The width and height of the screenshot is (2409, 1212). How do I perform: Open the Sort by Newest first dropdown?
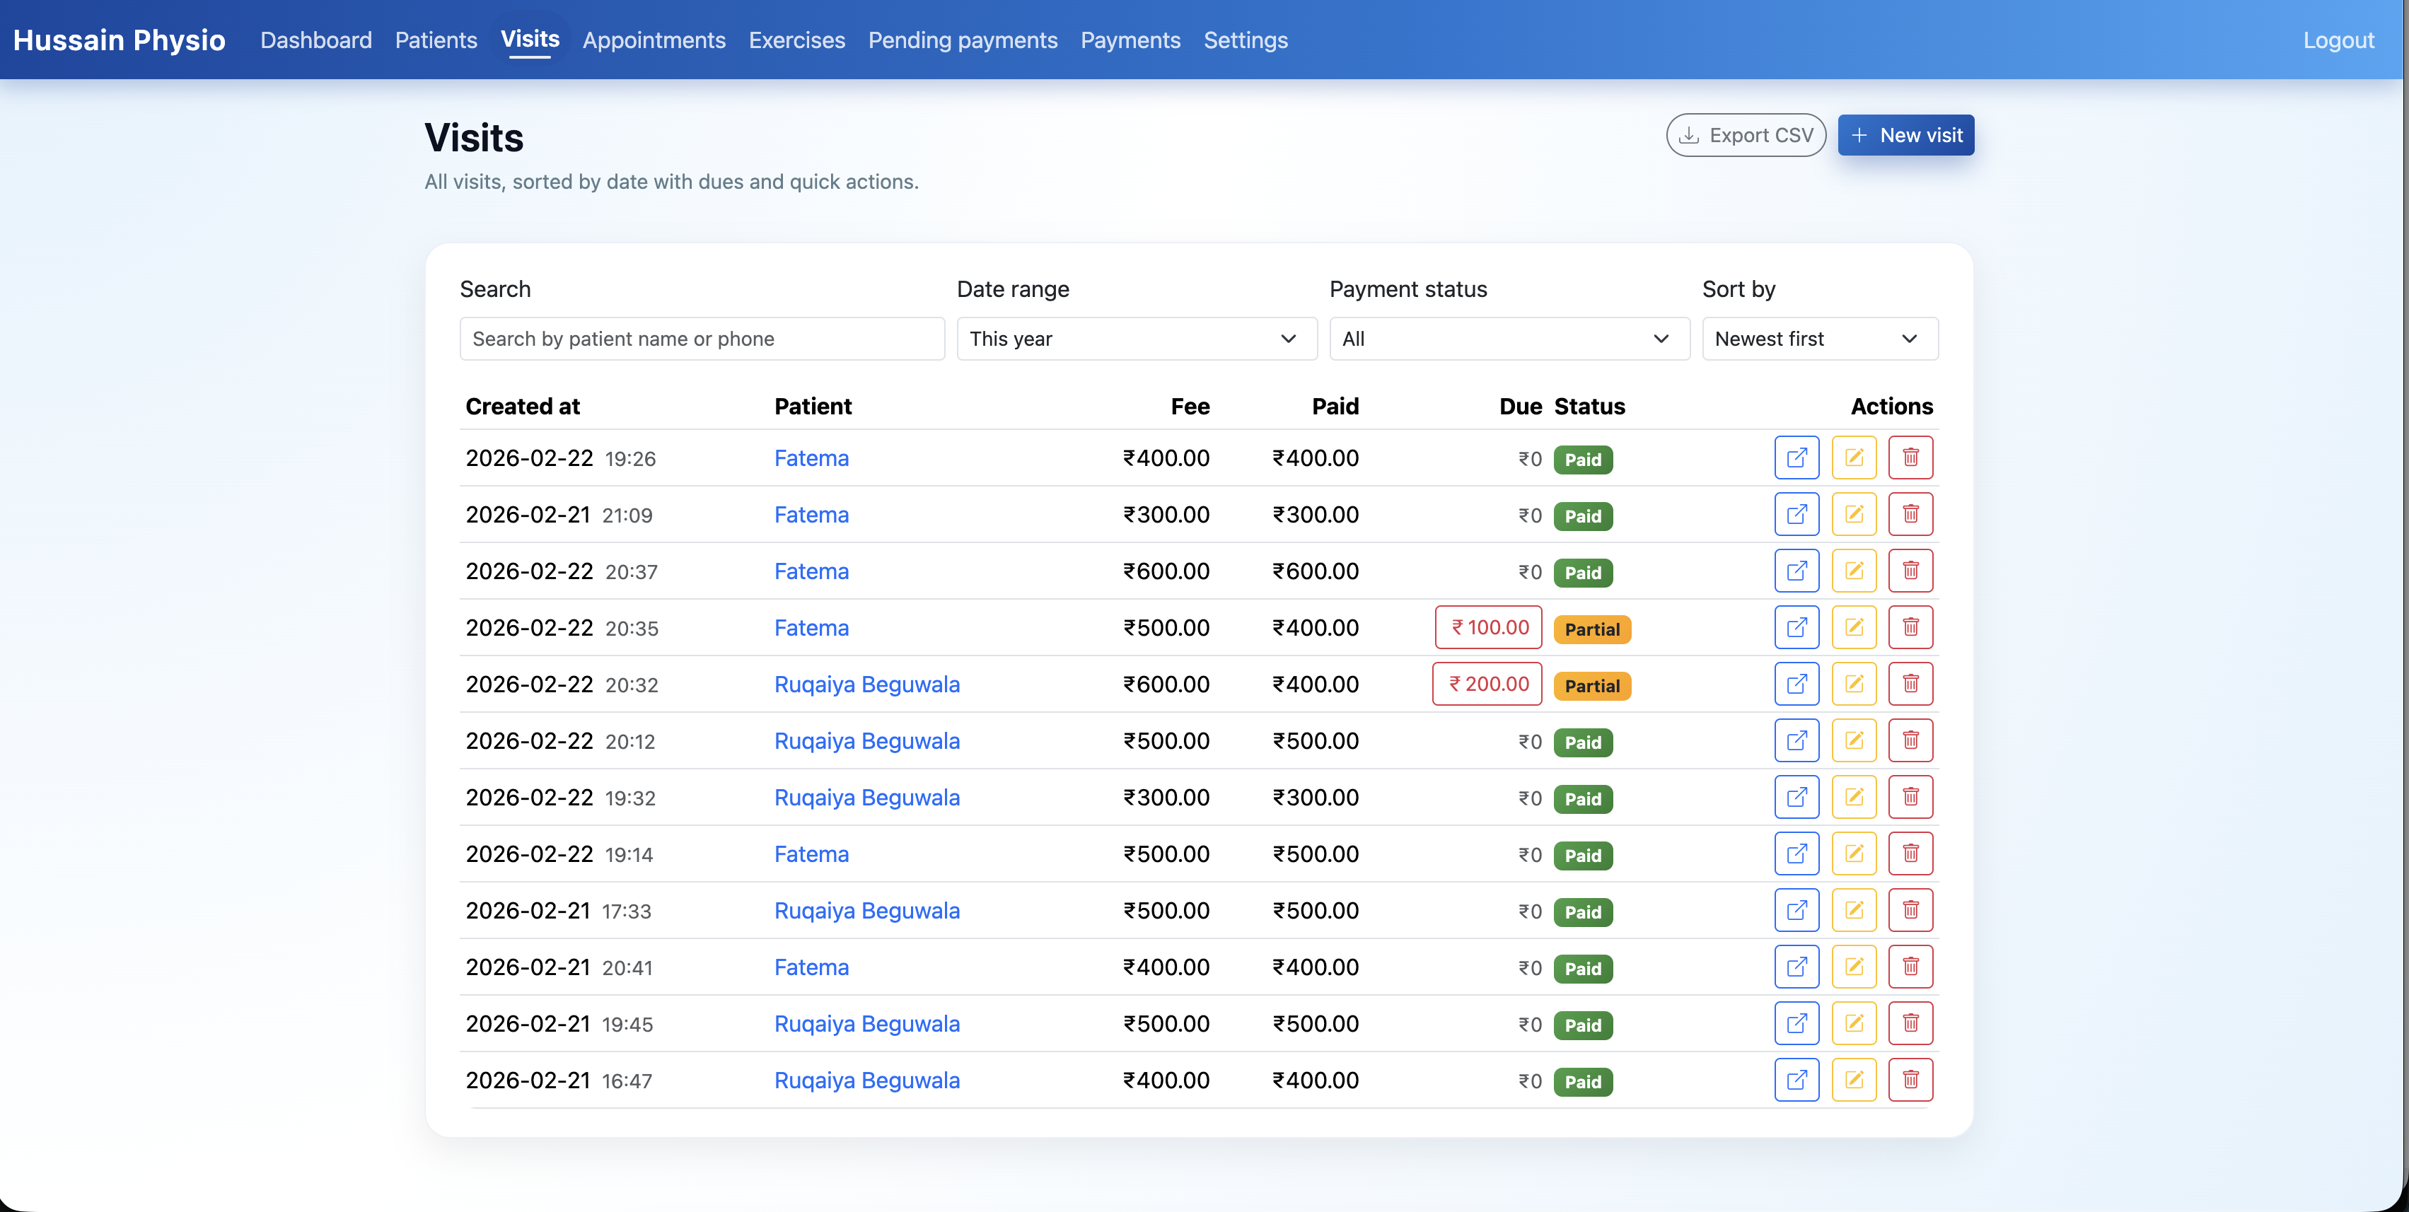1819,339
